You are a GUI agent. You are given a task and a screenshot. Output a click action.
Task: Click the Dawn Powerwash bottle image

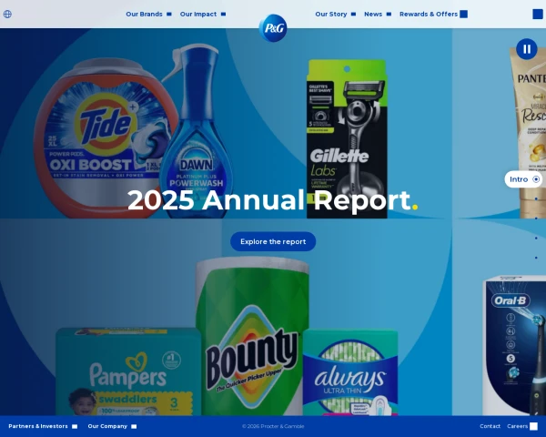tap(196, 131)
